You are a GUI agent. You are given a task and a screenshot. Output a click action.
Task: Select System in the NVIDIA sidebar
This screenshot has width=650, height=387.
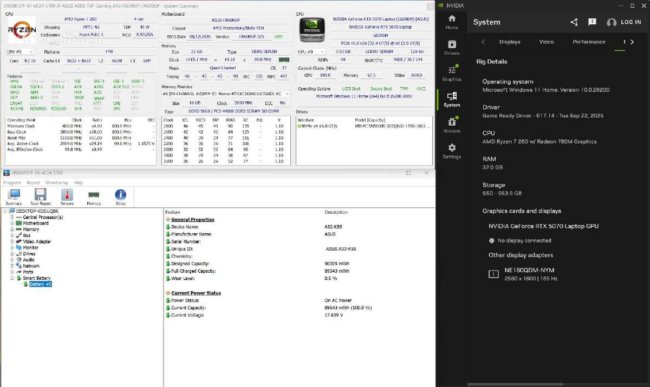tap(452, 100)
